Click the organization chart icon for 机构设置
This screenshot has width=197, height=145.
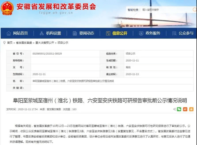click(x=42, y=33)
